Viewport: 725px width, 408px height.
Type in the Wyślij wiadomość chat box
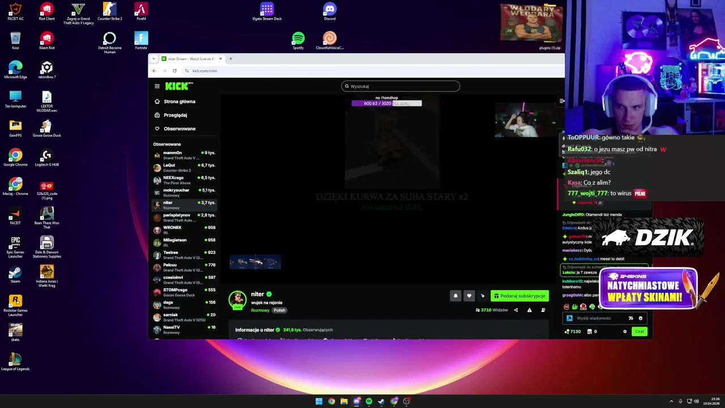tap(605, 318)
